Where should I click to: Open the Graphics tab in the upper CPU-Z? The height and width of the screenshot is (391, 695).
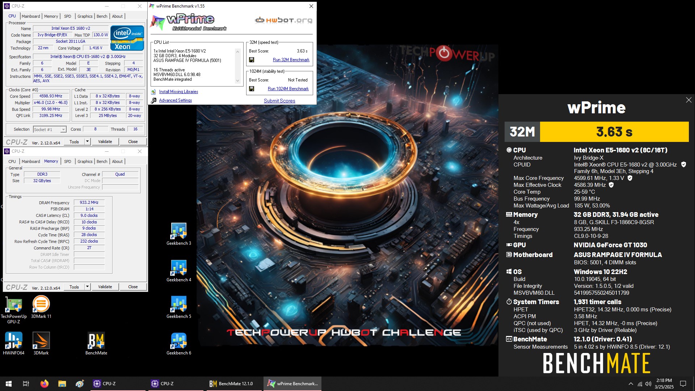85,16
